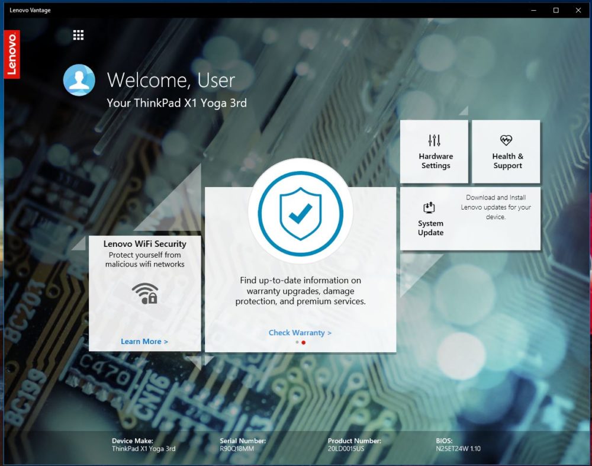The height and width of the screenshot is (466, 592).
Task: Click BIOS version N25ET24W 1.10
Action: [x=458, y=449]
